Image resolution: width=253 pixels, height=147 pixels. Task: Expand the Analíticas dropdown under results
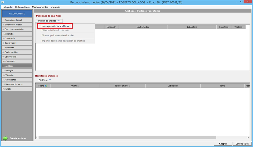tap(45, 80)
